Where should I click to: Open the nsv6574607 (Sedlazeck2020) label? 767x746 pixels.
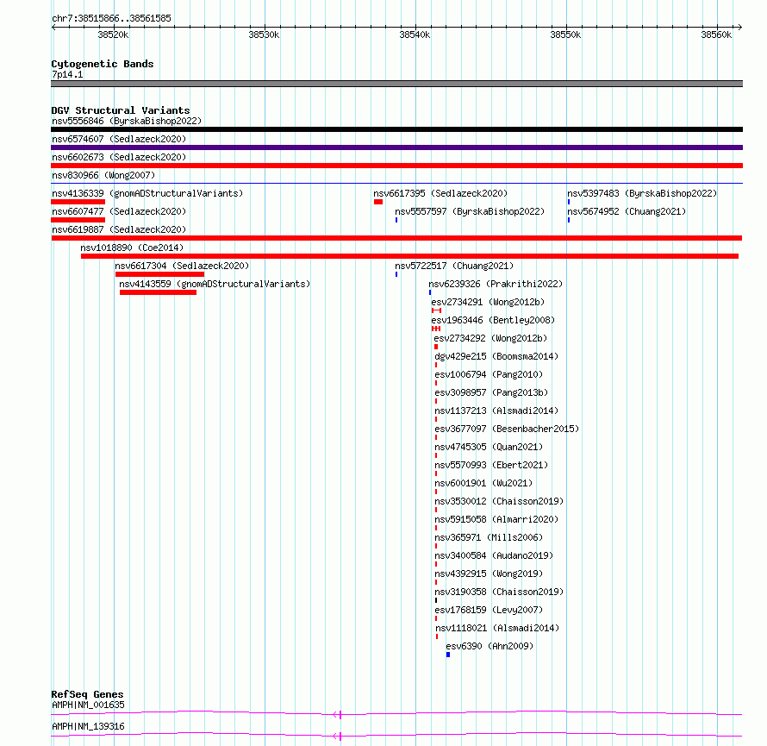tap(119, 139)
